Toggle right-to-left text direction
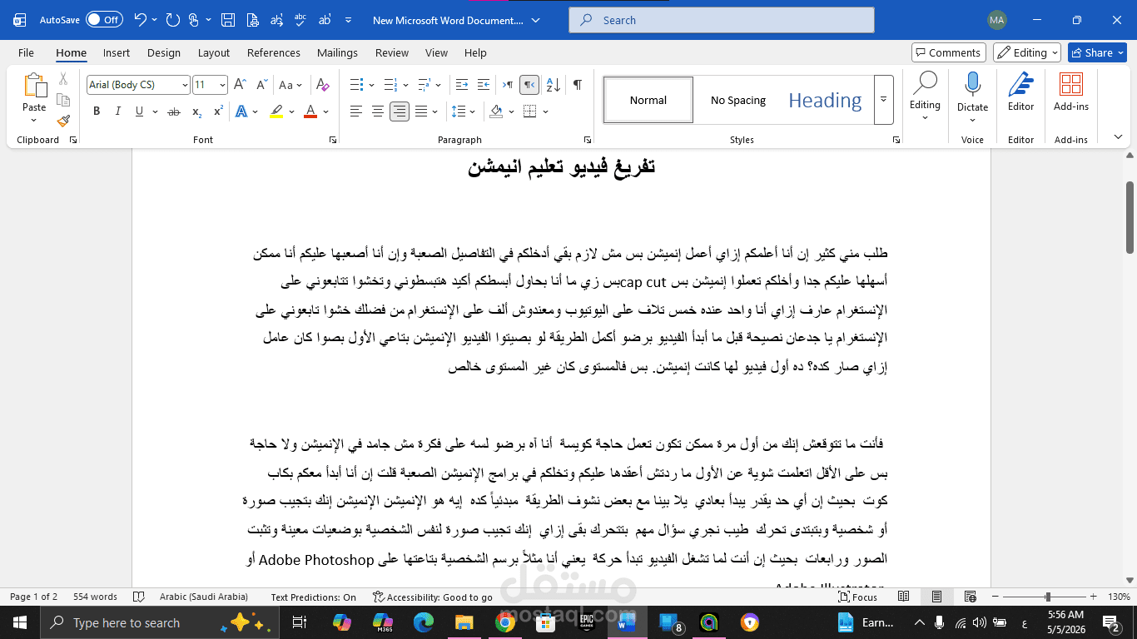This screenshot has height=639, width=1137. click(x=529, y=85)
